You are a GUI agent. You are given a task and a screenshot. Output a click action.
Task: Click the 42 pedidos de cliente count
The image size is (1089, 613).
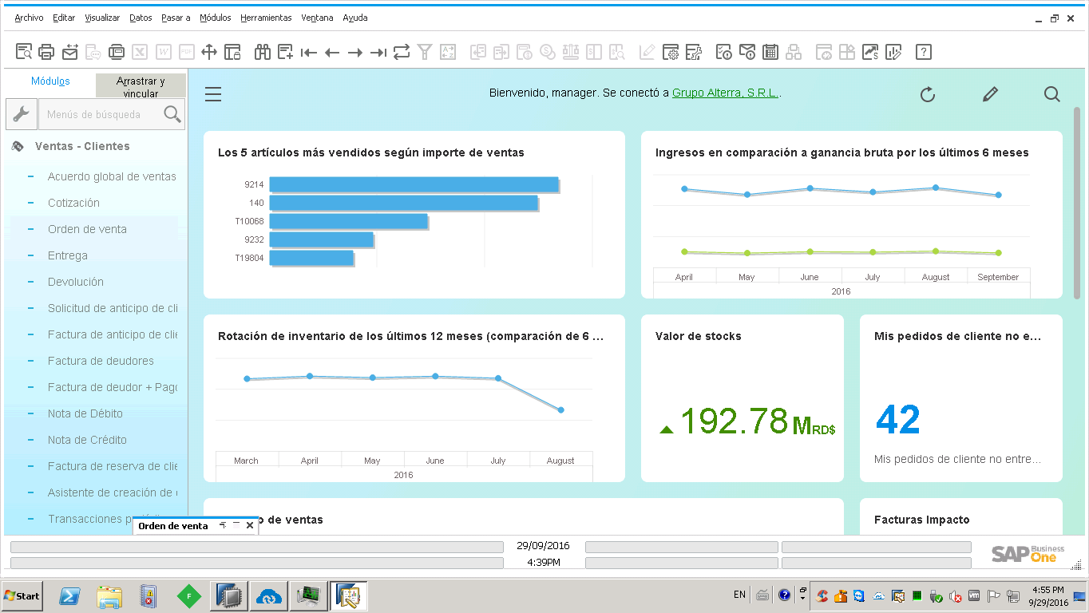coord(898,419)
